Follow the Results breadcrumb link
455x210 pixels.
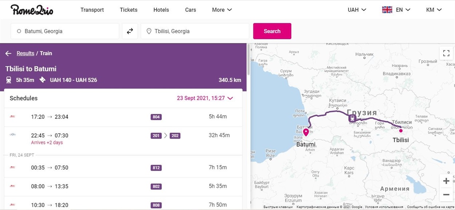25,54
